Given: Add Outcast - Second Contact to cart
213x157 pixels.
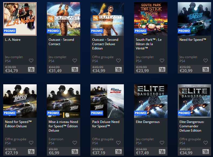Looking at the screenshot, I should click(x=75, y=69).
